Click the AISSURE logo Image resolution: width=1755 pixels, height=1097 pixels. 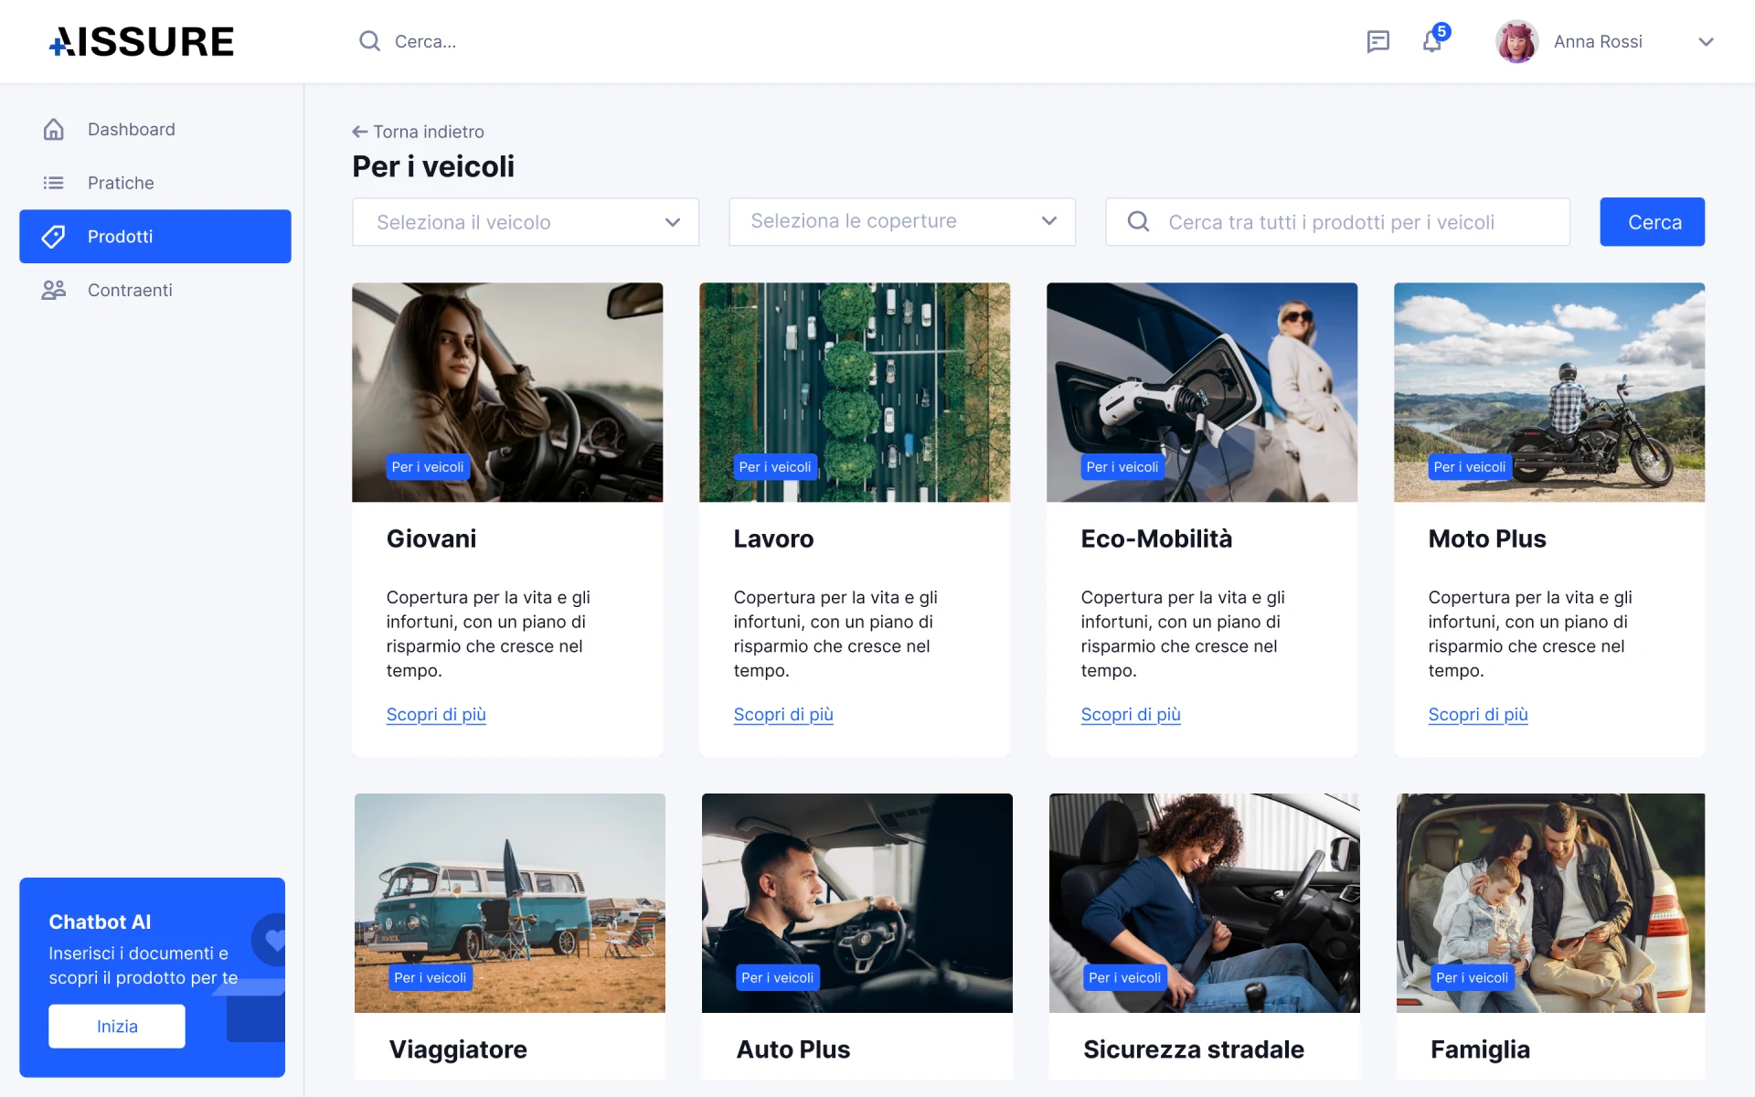pyautogui.click(x=142, y=42)
